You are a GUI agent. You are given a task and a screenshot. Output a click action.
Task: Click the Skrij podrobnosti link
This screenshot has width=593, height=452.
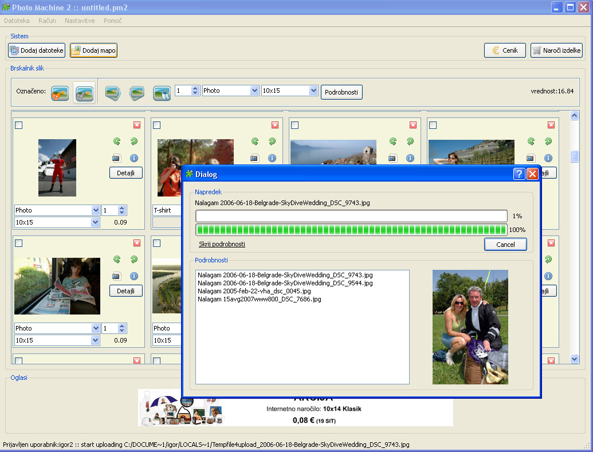pyautogui.click(x=222, y=244)
